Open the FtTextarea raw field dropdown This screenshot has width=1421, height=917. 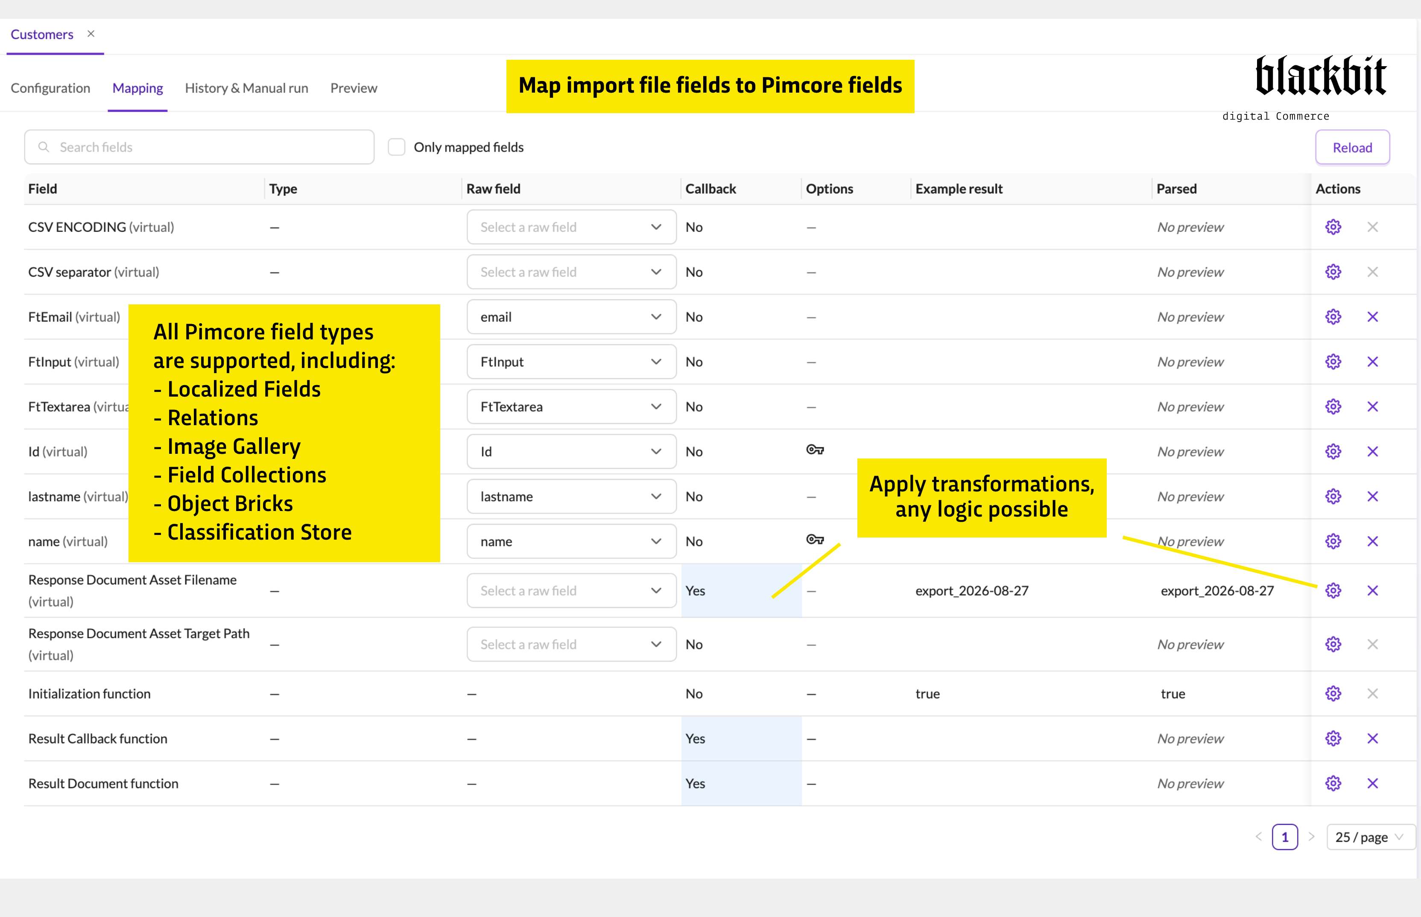tap(571, 407)
